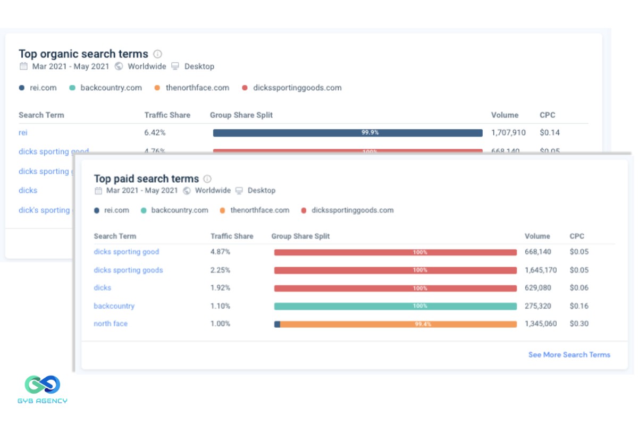
Task: Open the 'backcountry' paid search term
Action: click(114, 306)
